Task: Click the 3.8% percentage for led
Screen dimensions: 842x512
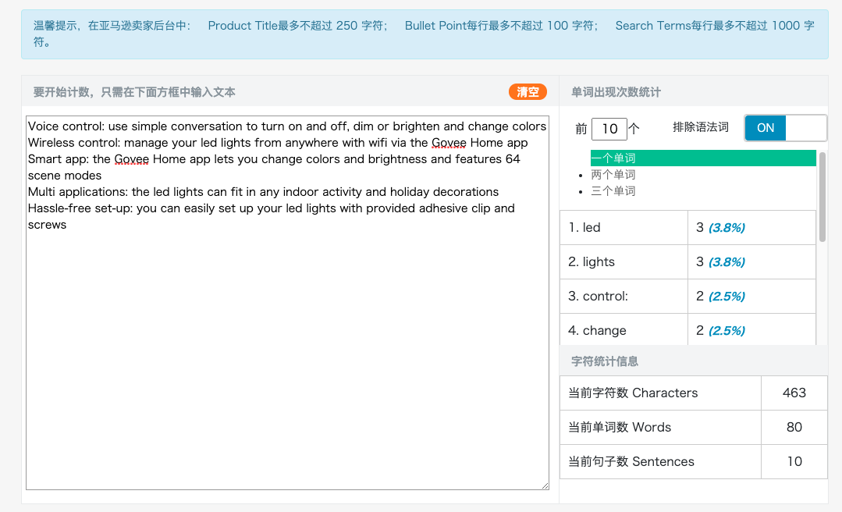Action: pos(727,228)
